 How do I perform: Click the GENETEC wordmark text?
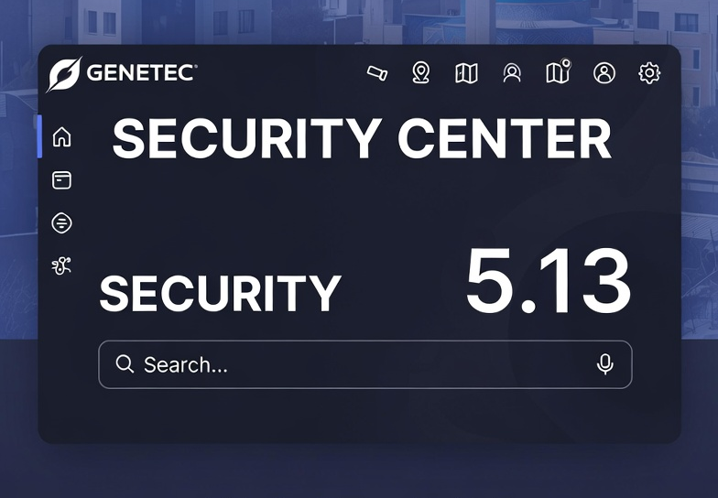click(x=142, y=73)
